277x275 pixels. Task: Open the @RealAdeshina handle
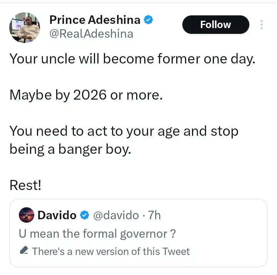tap(91, 34)
